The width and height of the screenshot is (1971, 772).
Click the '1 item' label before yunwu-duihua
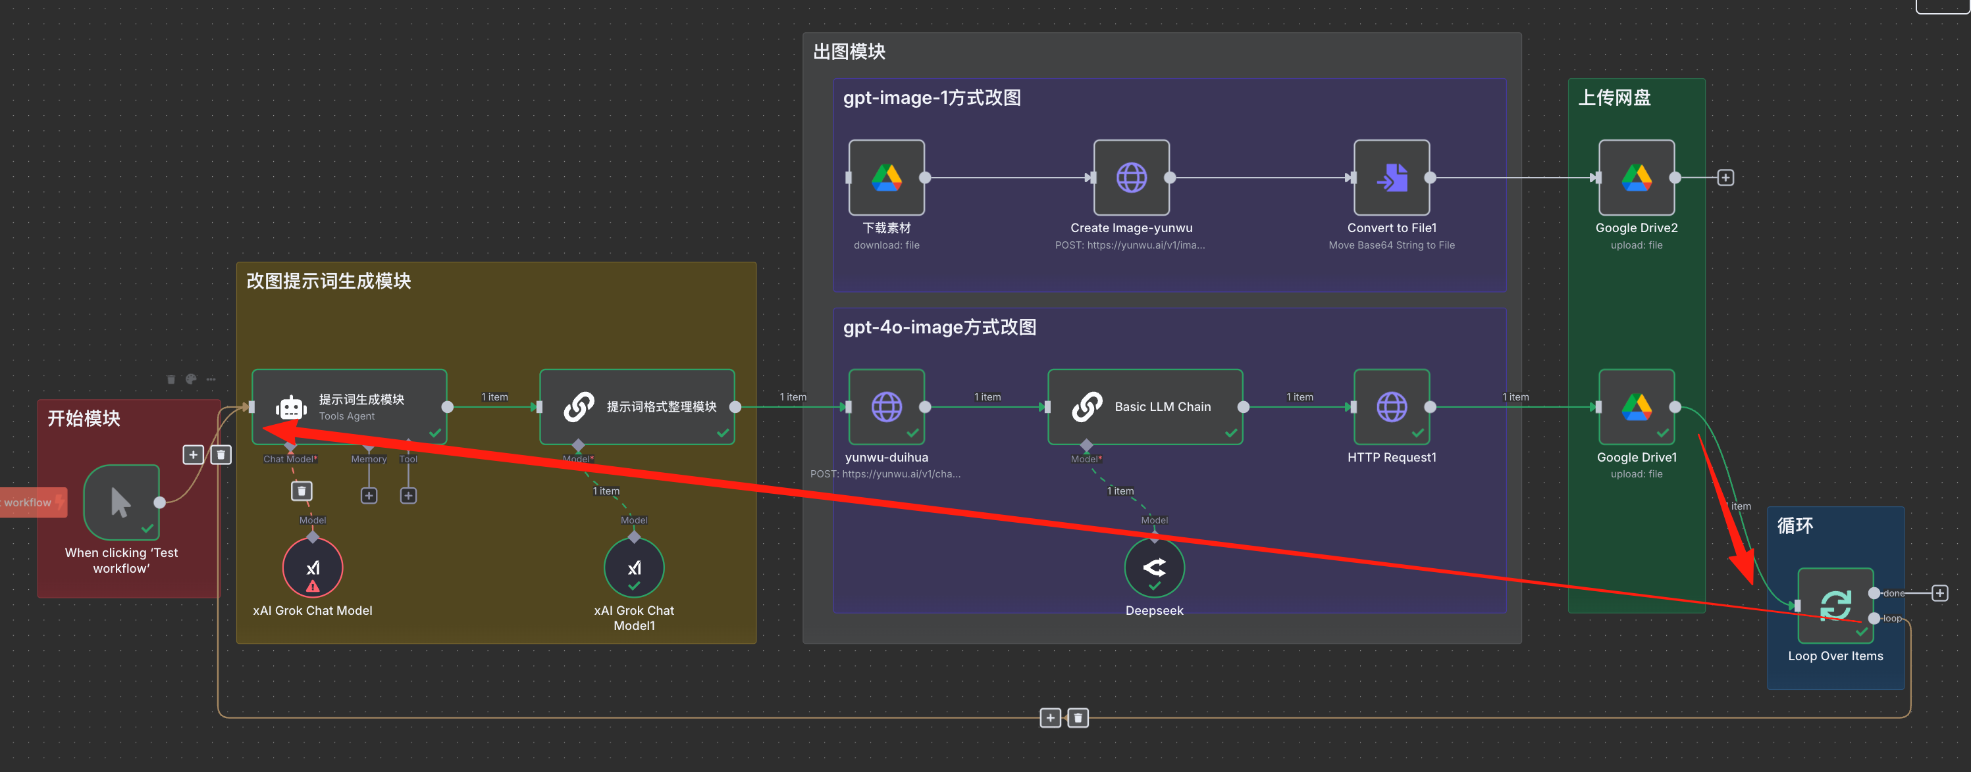(793, 397)
